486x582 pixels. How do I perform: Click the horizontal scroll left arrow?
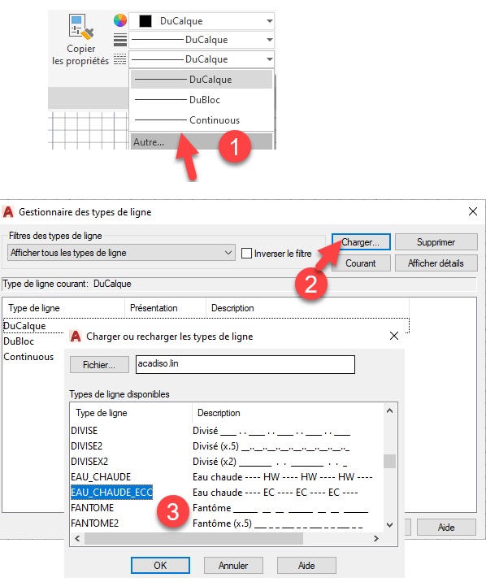pyautogui.click(x=77, y=539)
